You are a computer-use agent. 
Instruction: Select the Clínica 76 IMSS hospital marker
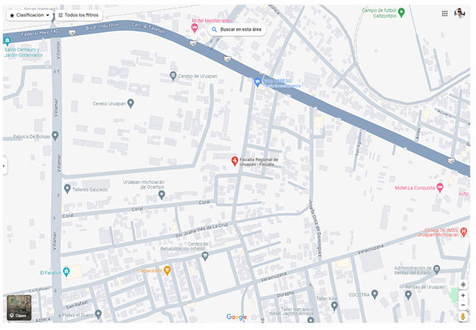click(464, 232)
